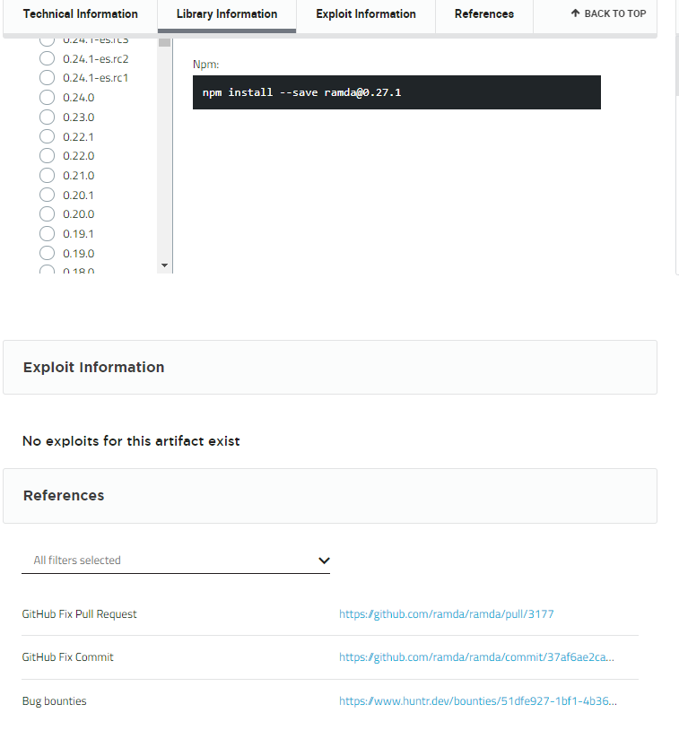Open the Technical Information tab
Image resolution: width=679 pixels, height=756 pixels.
pyautogui.click(x=80, y=14)
